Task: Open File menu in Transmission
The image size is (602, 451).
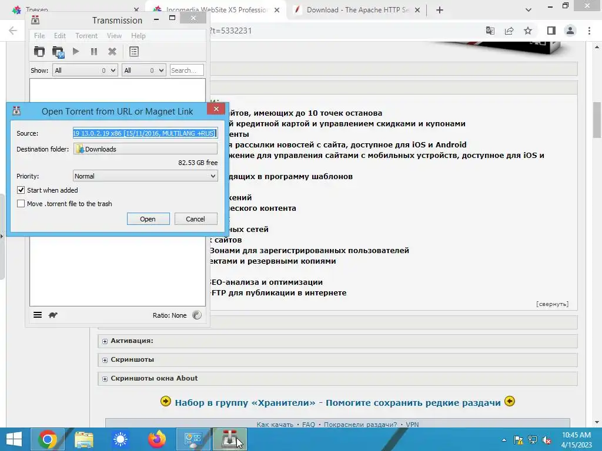Action: [39, 36]
